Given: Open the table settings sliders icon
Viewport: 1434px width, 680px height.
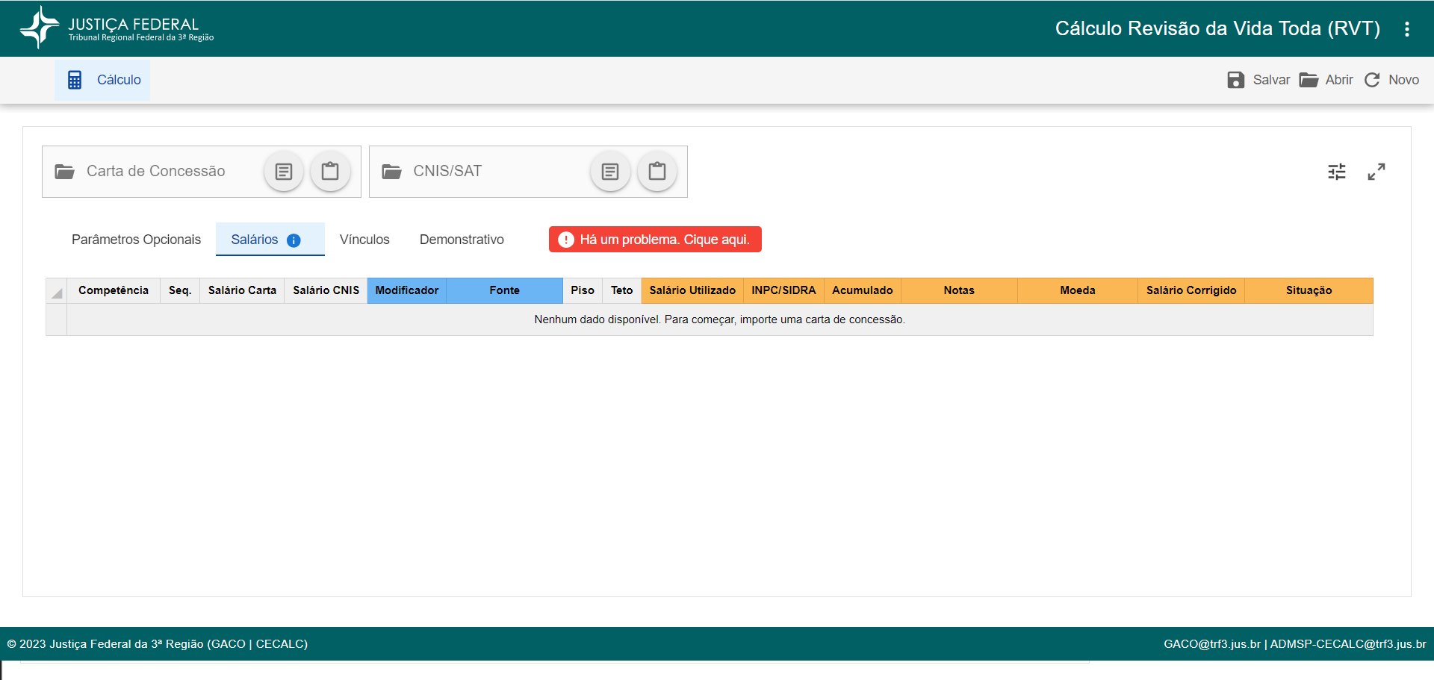Looking at the screenshot, I should point(1337,172).
